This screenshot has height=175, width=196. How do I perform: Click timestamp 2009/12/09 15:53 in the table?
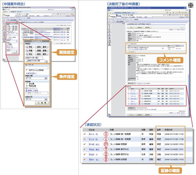tap(174, 160)
